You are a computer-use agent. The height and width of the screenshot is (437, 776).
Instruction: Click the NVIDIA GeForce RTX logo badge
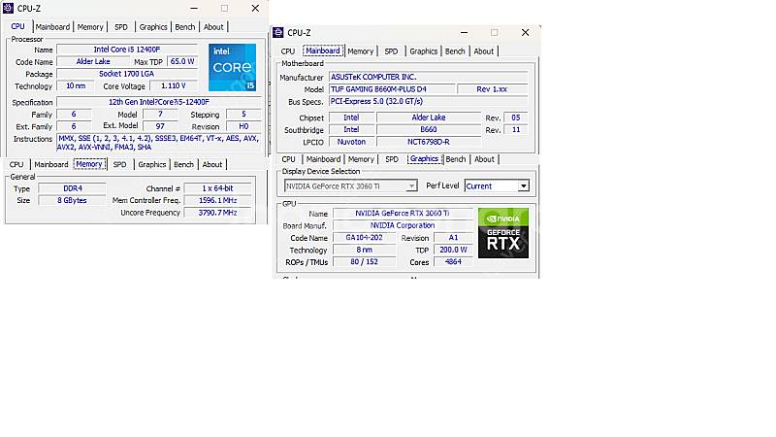click(503, 233)
